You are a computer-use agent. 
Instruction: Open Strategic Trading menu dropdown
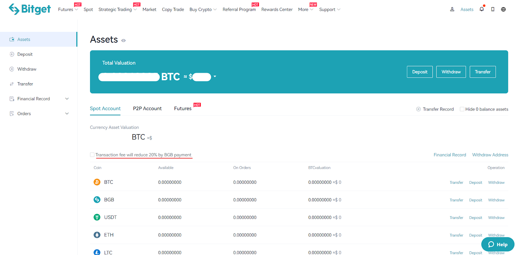pos(118,9)
